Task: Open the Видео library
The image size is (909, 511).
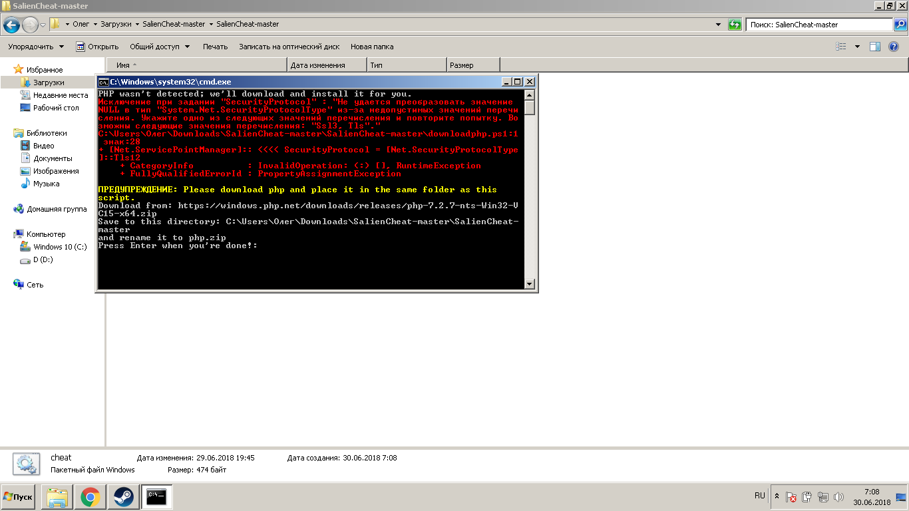Action: coord(43,146)
